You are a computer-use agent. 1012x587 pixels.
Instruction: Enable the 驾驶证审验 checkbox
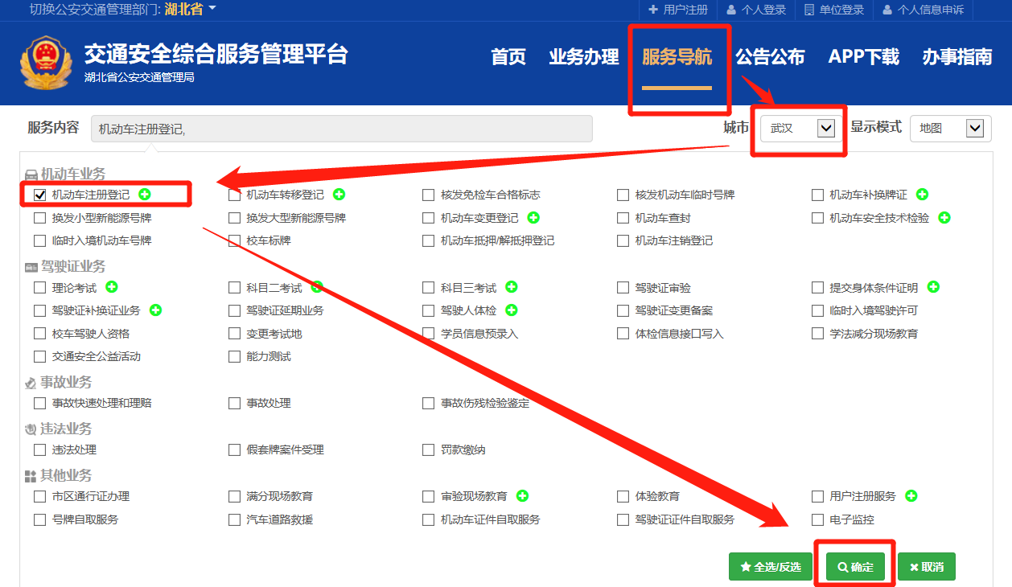(x=623, y=288)
